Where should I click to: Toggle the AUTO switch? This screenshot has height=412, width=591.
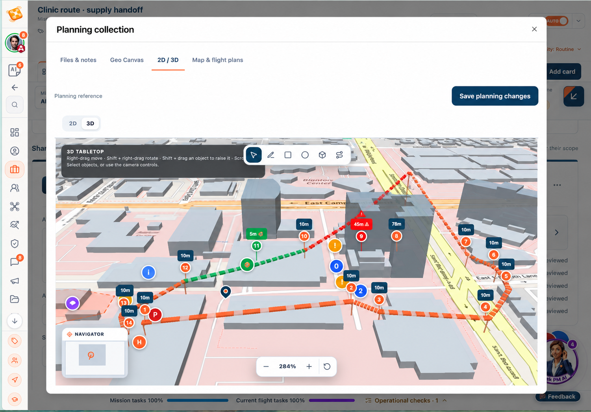(557, 21)
